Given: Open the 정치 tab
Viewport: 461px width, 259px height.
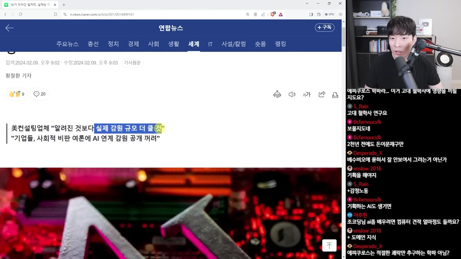Looking at the screenshot, I should point(113,44).
